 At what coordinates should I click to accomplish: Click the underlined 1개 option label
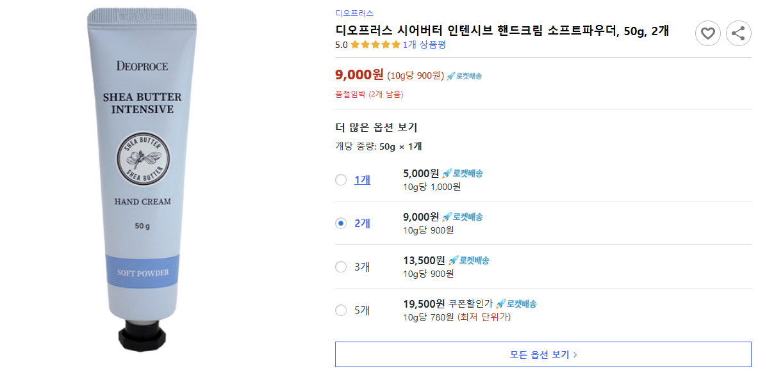pos(363,180)
